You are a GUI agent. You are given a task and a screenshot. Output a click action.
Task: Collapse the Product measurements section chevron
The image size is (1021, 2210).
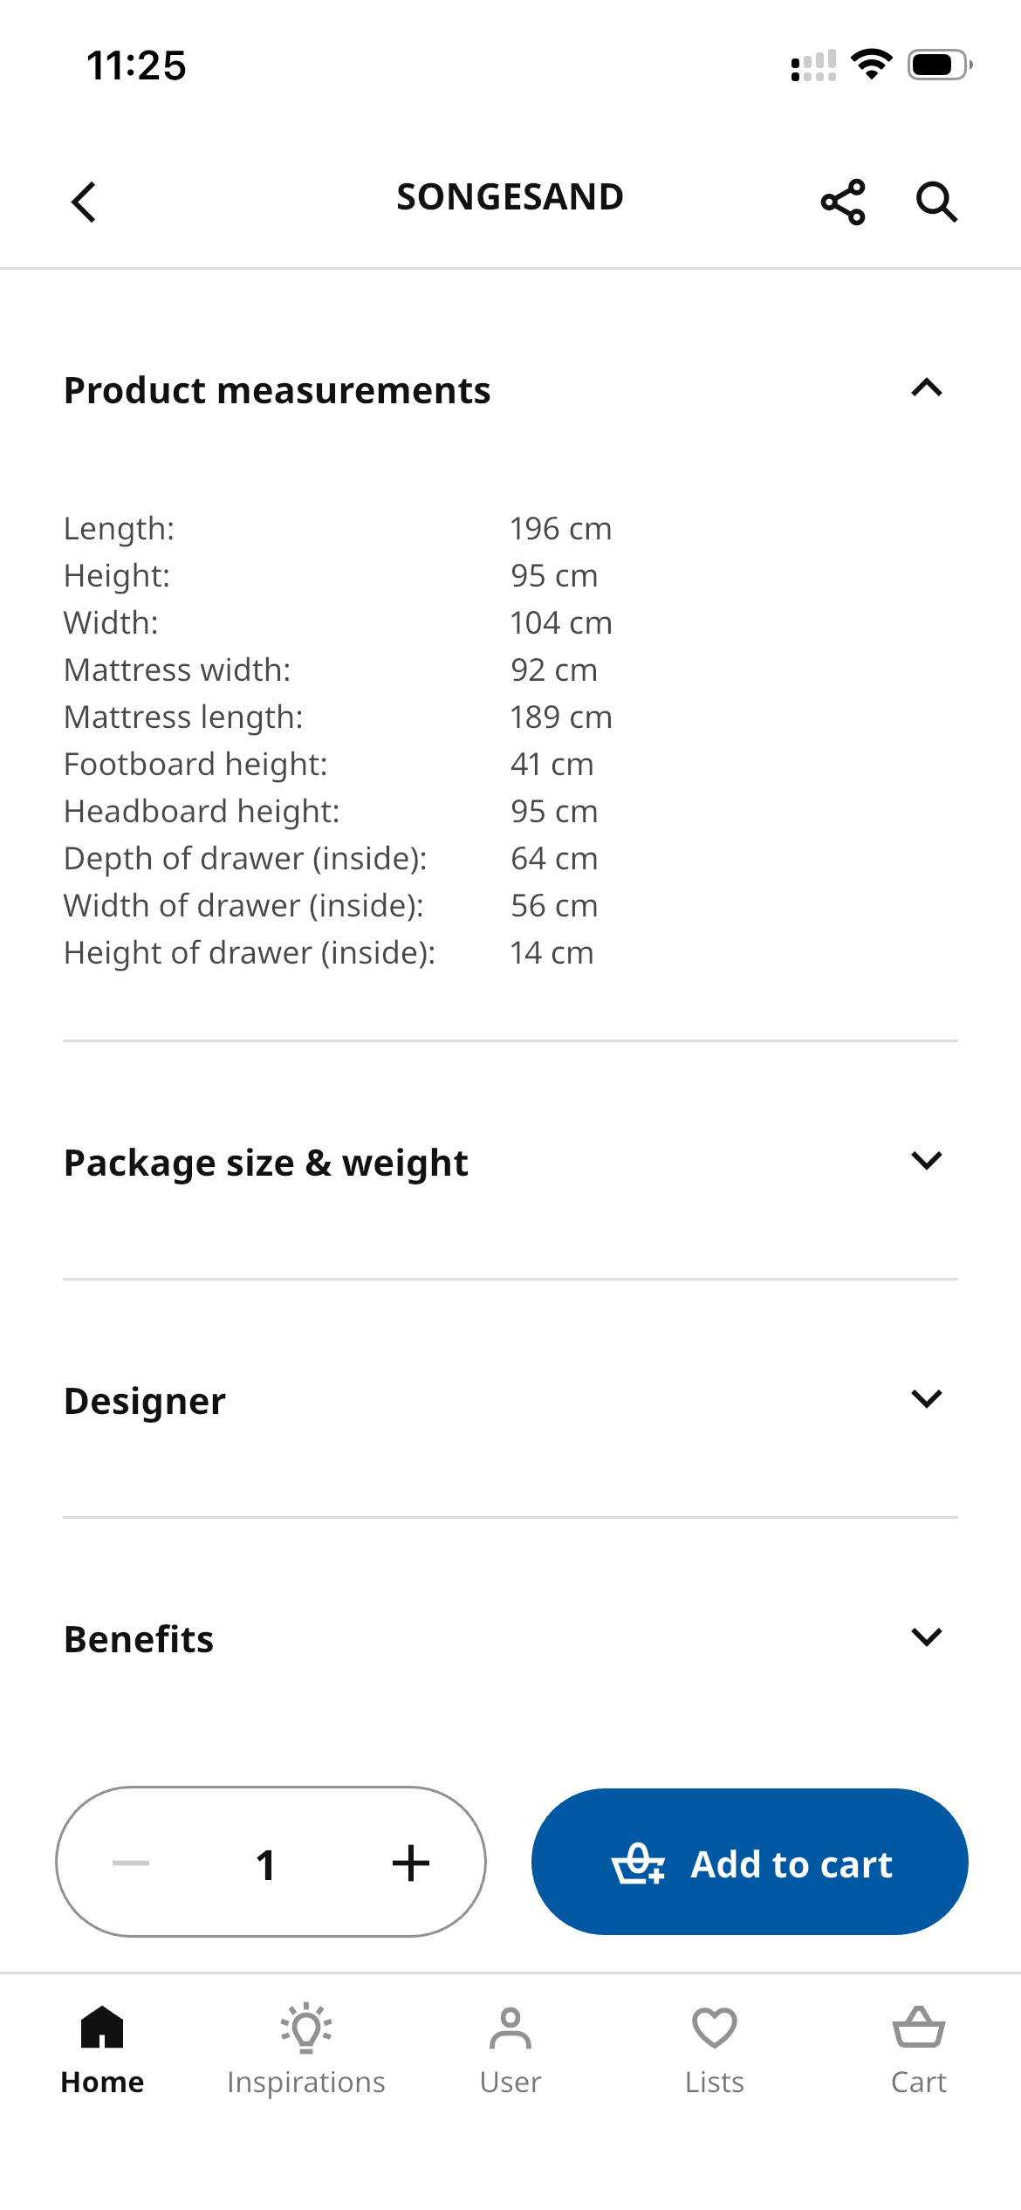click(x=927, y=388)
